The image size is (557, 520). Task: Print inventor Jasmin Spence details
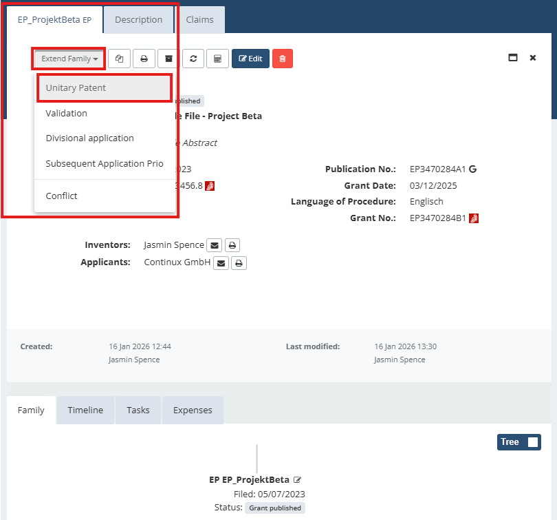click(232, 245)
